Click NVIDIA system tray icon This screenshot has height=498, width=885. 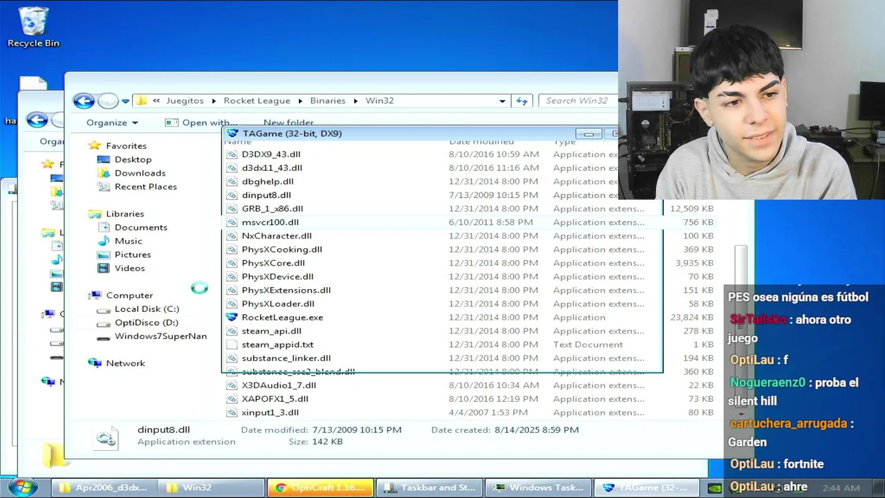(715, 488)
